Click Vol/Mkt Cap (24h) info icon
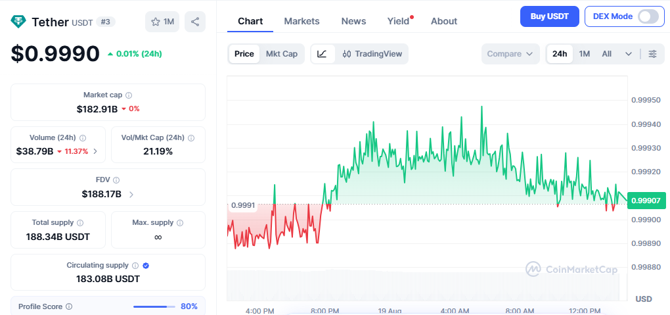Image resolution: width=670 pixels, height=315 pixels. click(x=191, y=138)
